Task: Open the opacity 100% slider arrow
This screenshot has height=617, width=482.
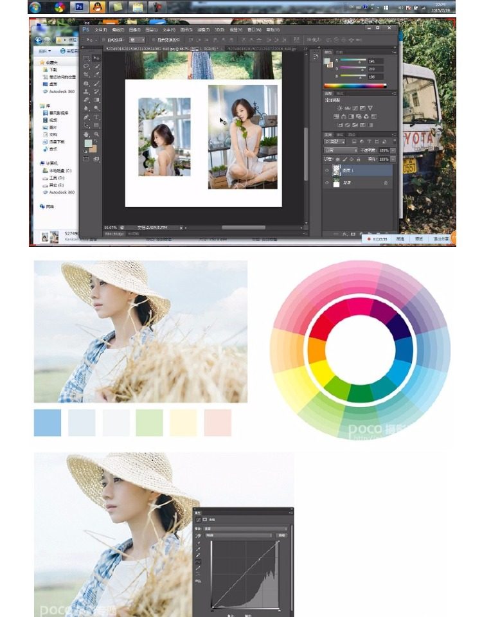Action: [x=393, y=150]
